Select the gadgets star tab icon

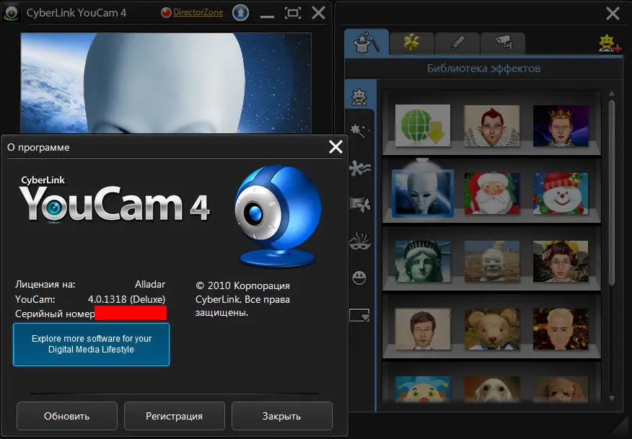pos(408,43)
